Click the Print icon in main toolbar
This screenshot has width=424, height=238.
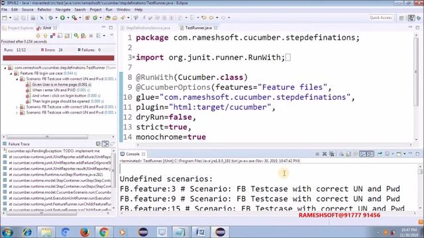tap(32, 18)
